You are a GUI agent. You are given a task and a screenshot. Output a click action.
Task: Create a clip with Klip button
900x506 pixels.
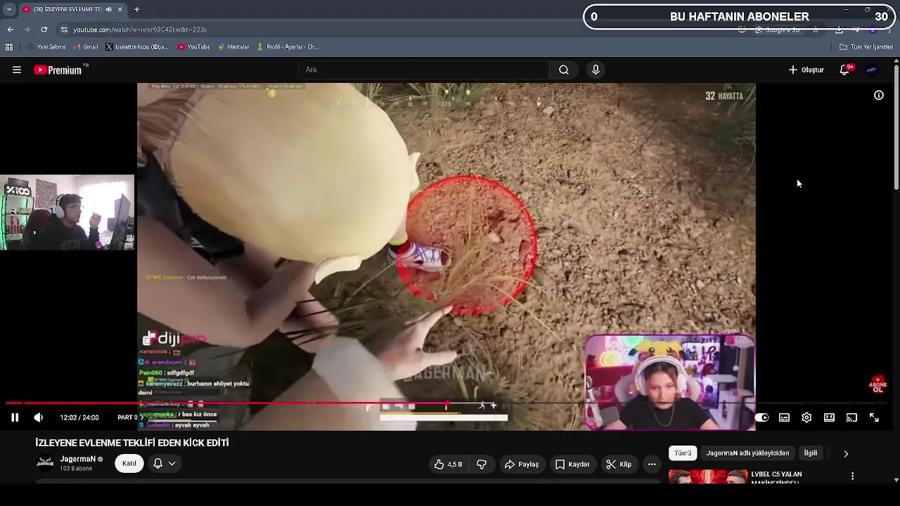[x=619, y=464]
